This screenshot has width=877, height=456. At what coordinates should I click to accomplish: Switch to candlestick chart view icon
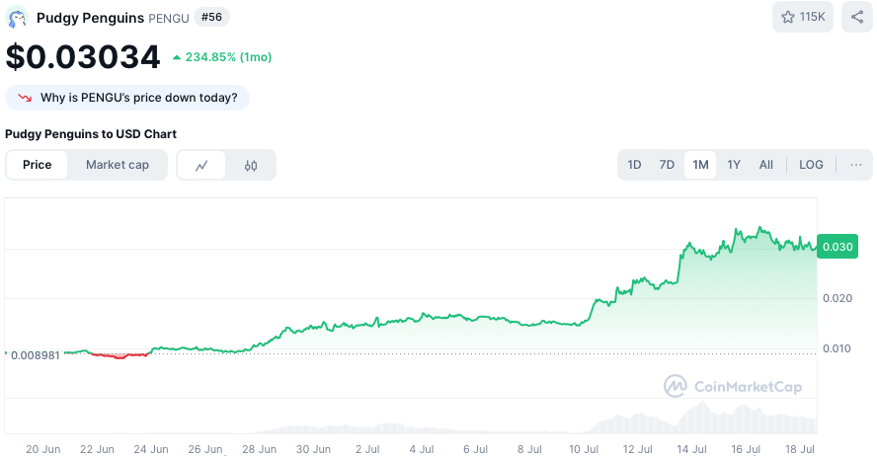[251, 165]
